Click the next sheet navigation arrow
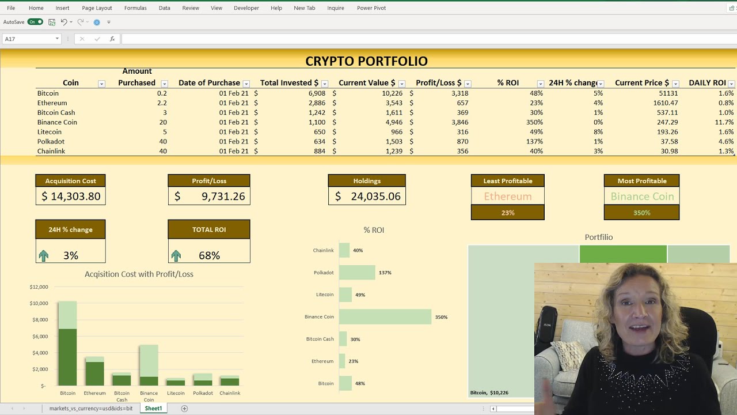The height and width of the screenshot is (415, 737). pos(24,408)
